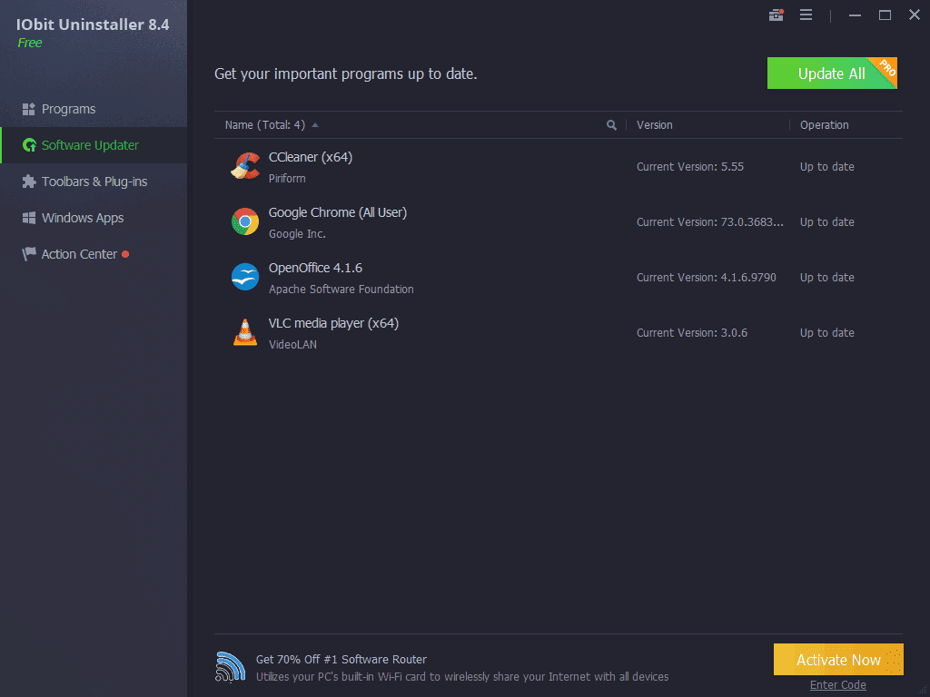Click the IObit Uninstaller 8.4 title
Image resolution: width=930 pixels, height=697 pixels.
(93, 25)
